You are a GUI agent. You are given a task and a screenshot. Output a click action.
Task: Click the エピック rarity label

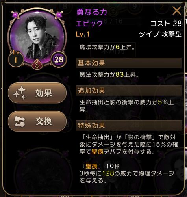89,24
